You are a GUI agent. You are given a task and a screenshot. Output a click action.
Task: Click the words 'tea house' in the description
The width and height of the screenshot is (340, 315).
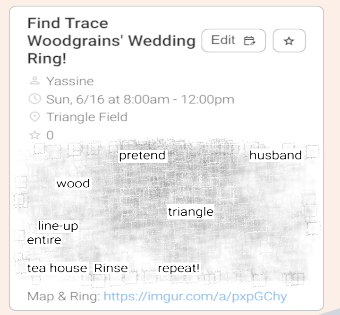point(57,268)
